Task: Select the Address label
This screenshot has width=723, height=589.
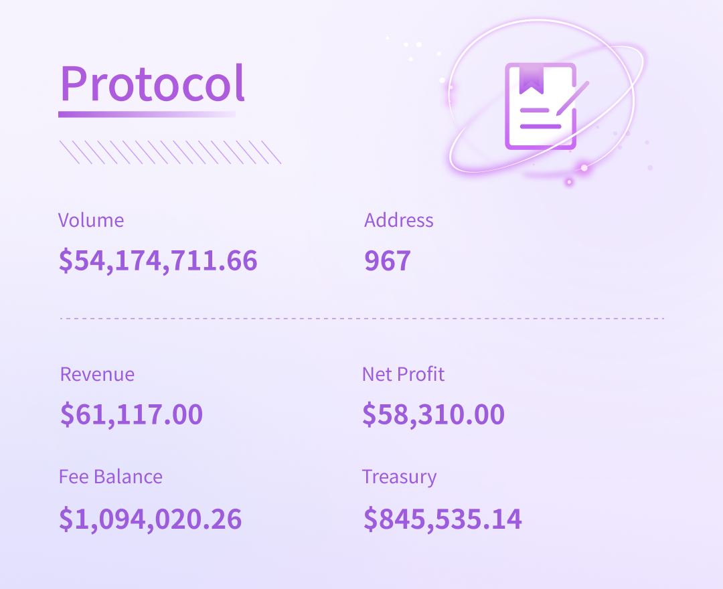Action: click(x=398, y=220)
